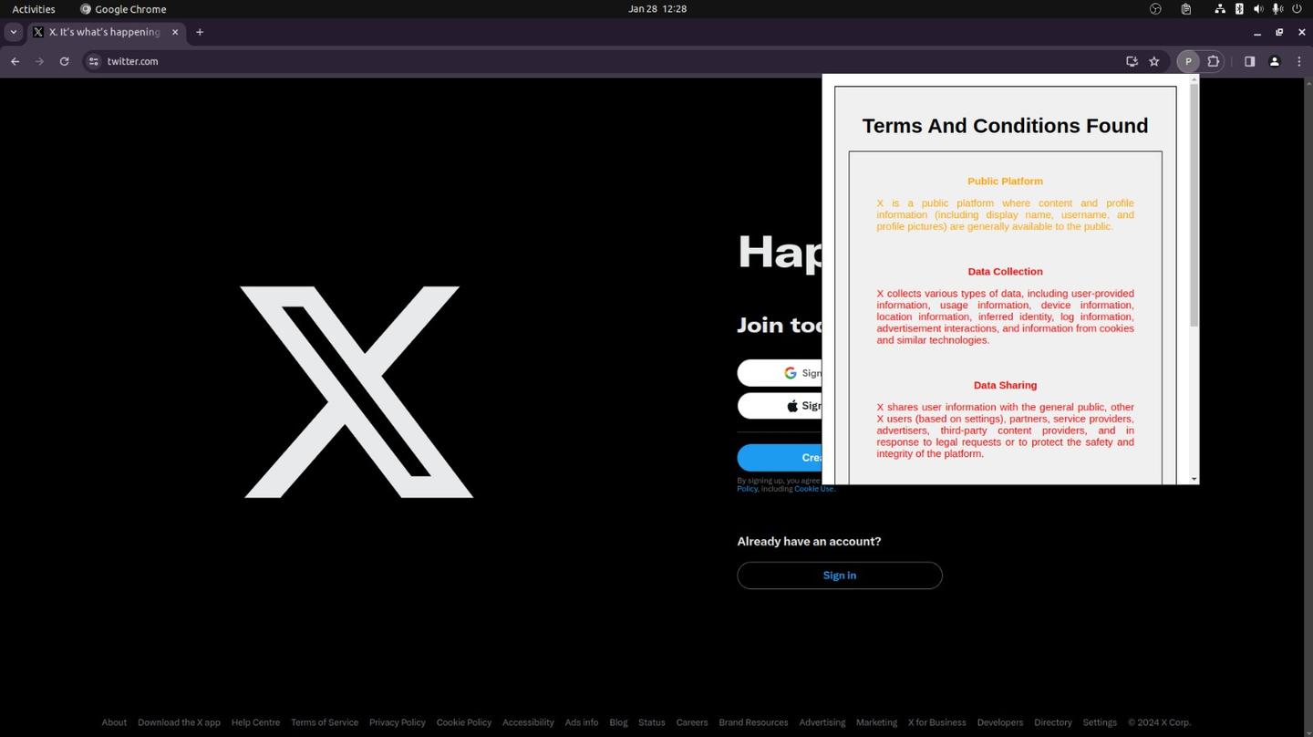Open the X for Business footer link
Viewport: 1313px width, 737px height.
click(937, 722)
